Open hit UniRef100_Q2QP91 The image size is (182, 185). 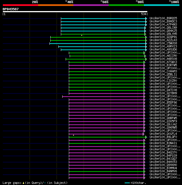pyautogui.click(x=163, y=37)
